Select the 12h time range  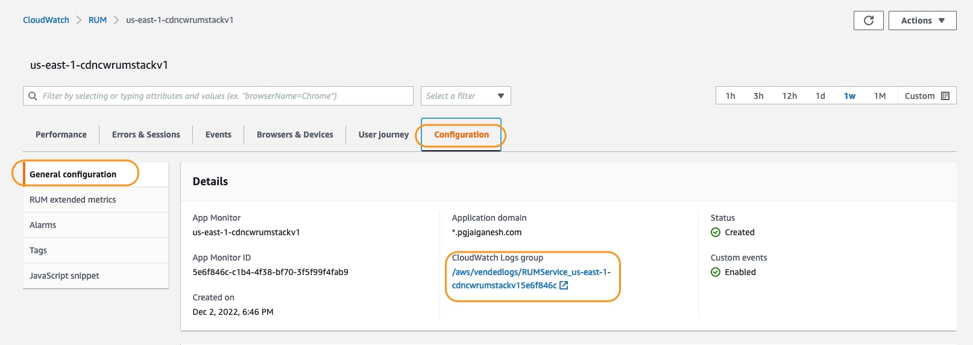tap(789, 96)
